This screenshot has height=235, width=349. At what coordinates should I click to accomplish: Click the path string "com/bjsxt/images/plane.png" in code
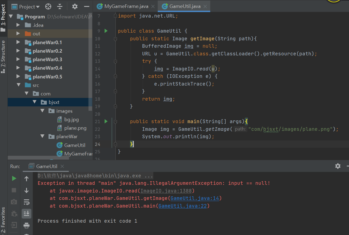click(291, 129)
